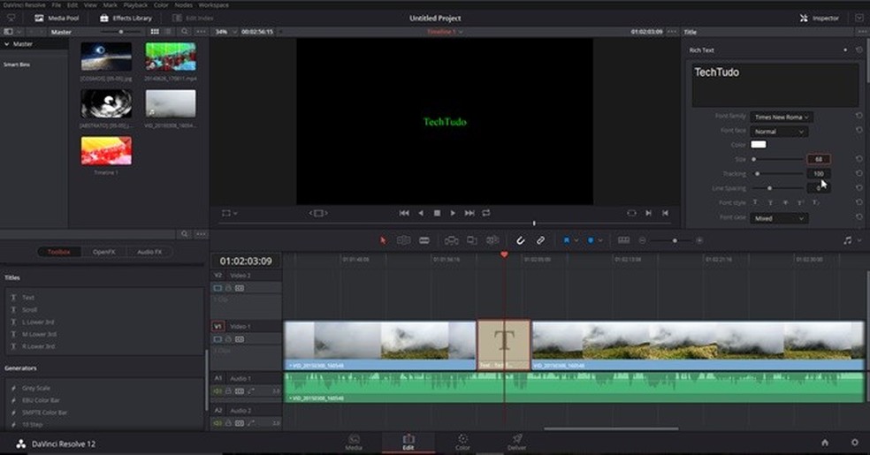This screenshot has width=870, height=455.
Task: Click the overwrite clip toolbar icon
Action: 471,240
